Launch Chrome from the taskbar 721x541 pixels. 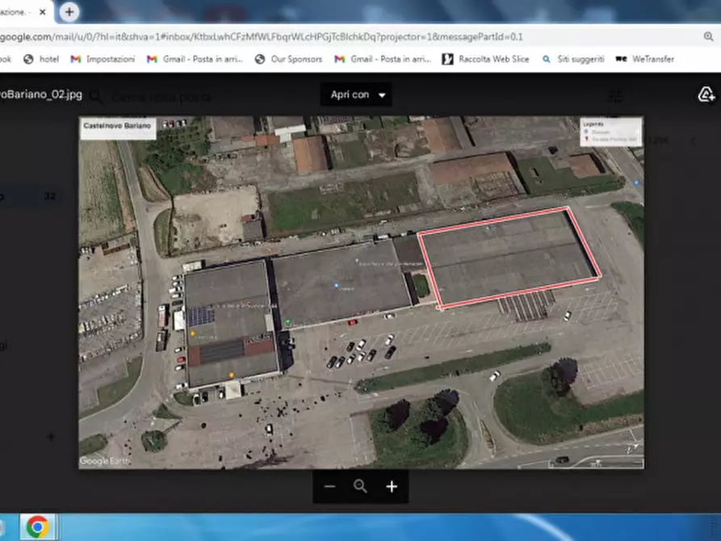pyautogui.click(x=38, y=526)
